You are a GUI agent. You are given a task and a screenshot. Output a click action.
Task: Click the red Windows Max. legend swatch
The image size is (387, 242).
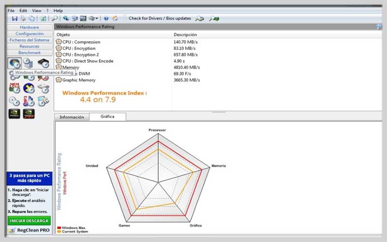[59, 228]
